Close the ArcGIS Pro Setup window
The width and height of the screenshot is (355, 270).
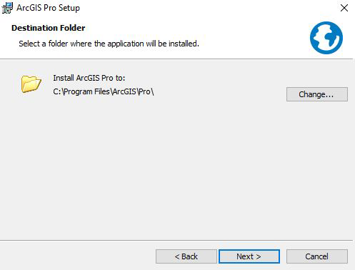[x=344, y=8]
